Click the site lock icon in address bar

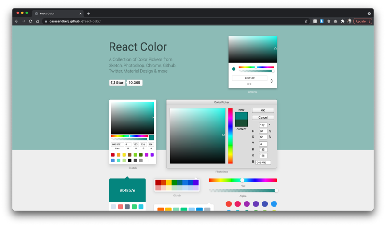[x=46, y=21]
